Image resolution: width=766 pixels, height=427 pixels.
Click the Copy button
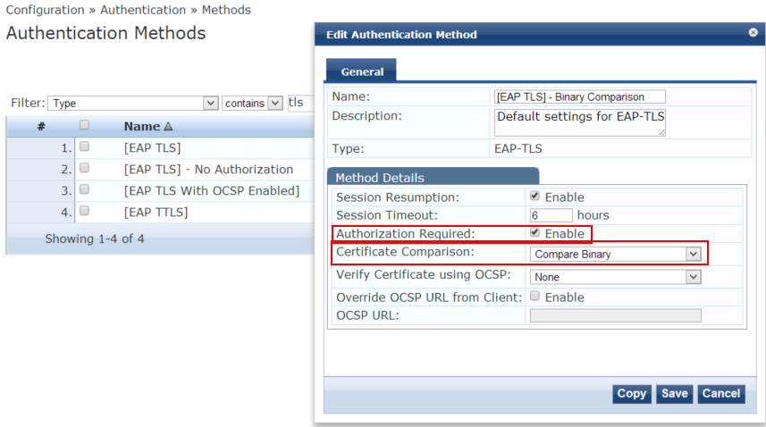tap(631, 394)
